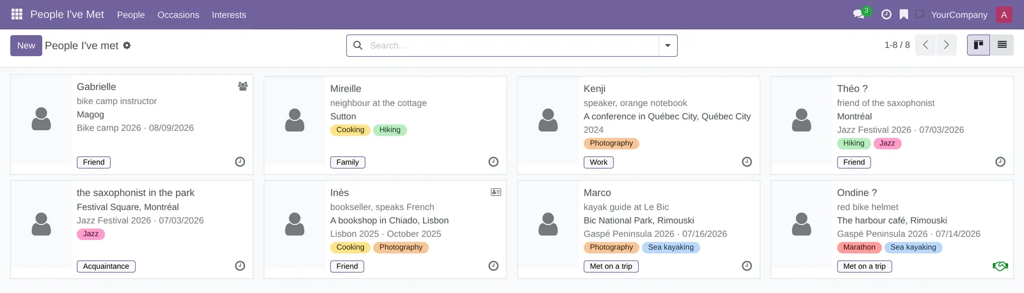The height and width of the screenshot is (293, 1024).
Task: Go to previous page of records
Action: click(925, 45)
